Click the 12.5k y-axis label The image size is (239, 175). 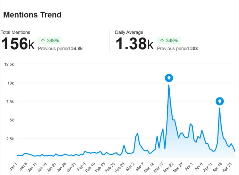point(9,64)
